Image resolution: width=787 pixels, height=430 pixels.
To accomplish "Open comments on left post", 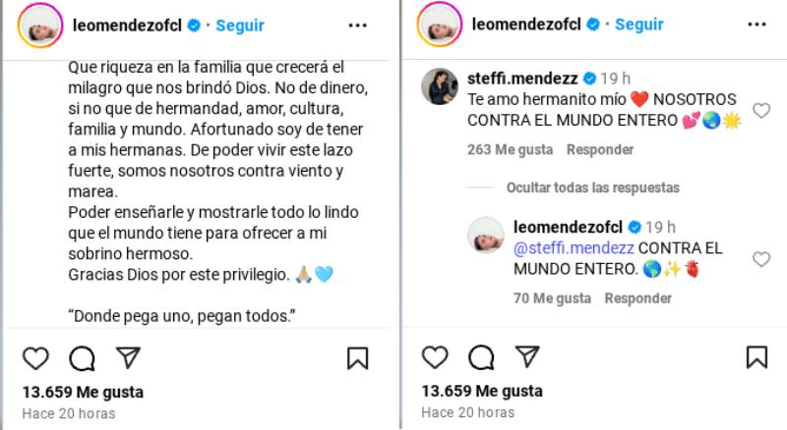I will (x=83, y=358).
